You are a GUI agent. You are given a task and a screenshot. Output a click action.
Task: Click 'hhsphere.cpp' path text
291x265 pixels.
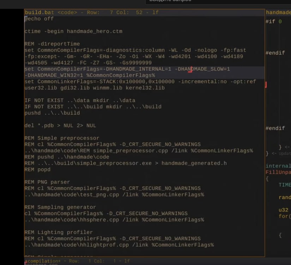click(x=99, y=220)
